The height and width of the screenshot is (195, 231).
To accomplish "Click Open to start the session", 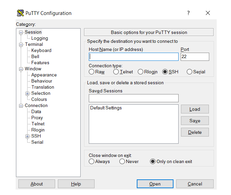I will 155,184.
